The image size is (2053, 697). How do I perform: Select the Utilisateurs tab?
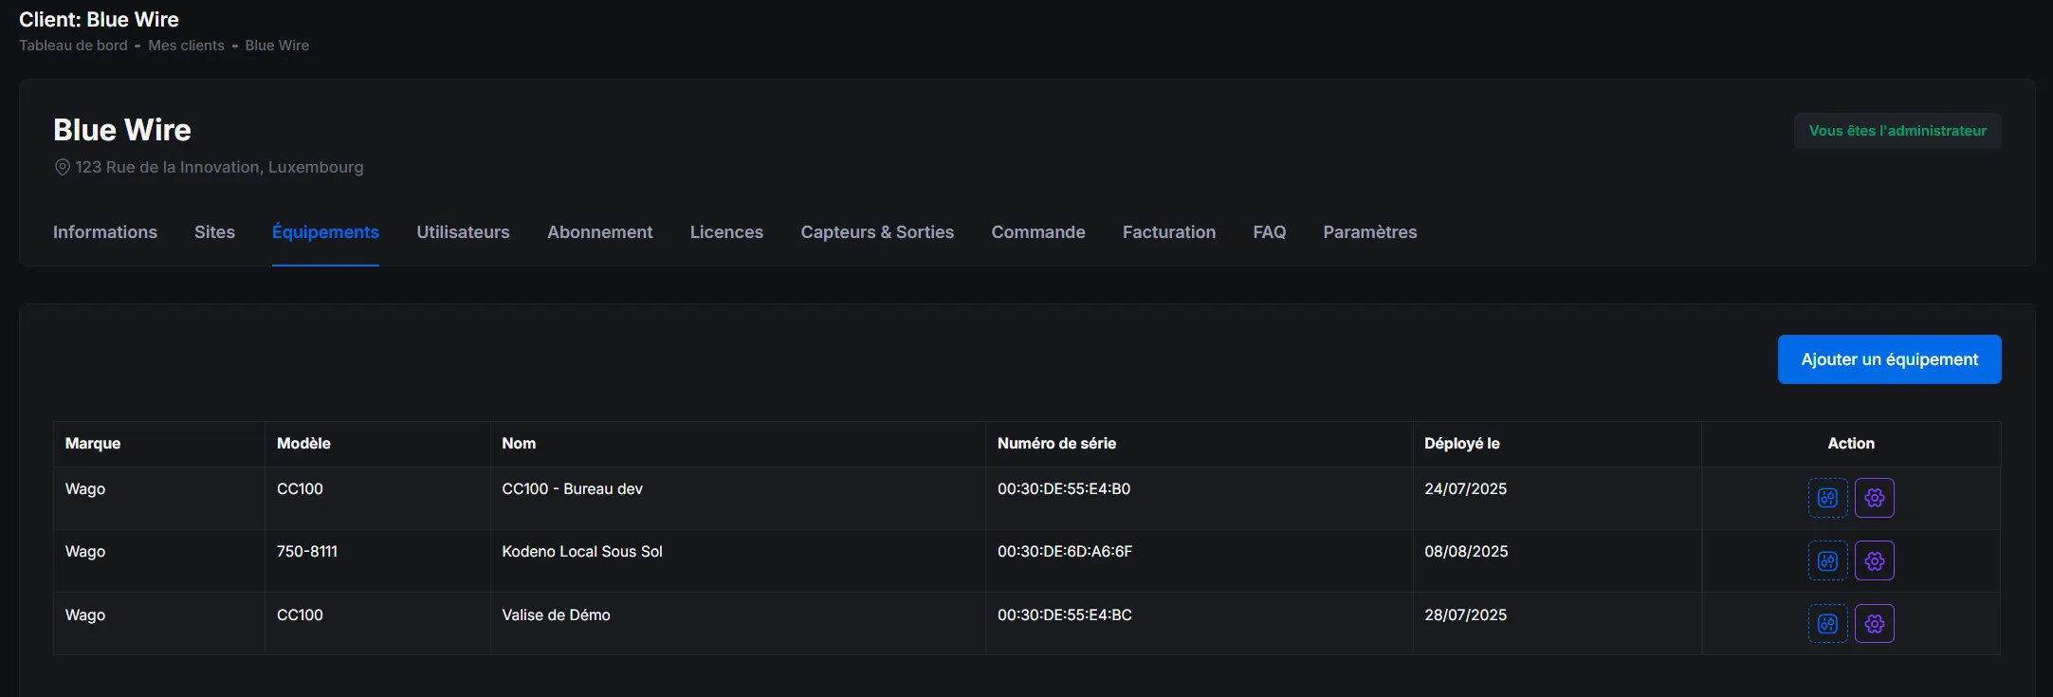(463, 232)
